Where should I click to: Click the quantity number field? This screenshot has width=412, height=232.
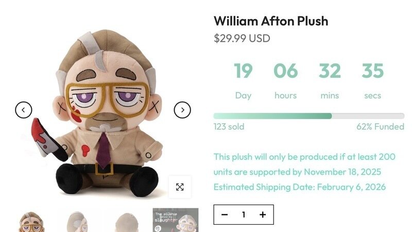244,215
